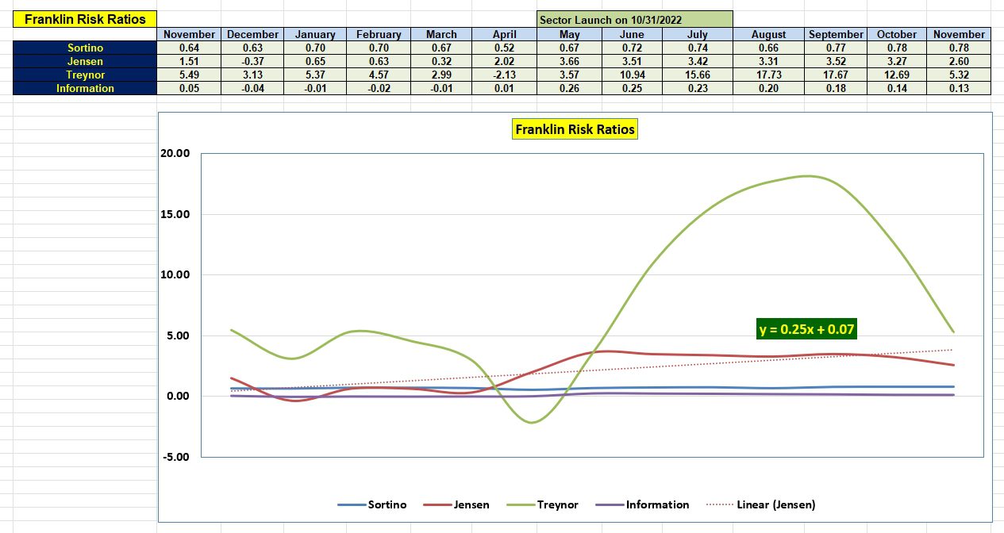Select the Jensen row header cell
This screenshot has width=1004, height=533.
pos(85,61)
